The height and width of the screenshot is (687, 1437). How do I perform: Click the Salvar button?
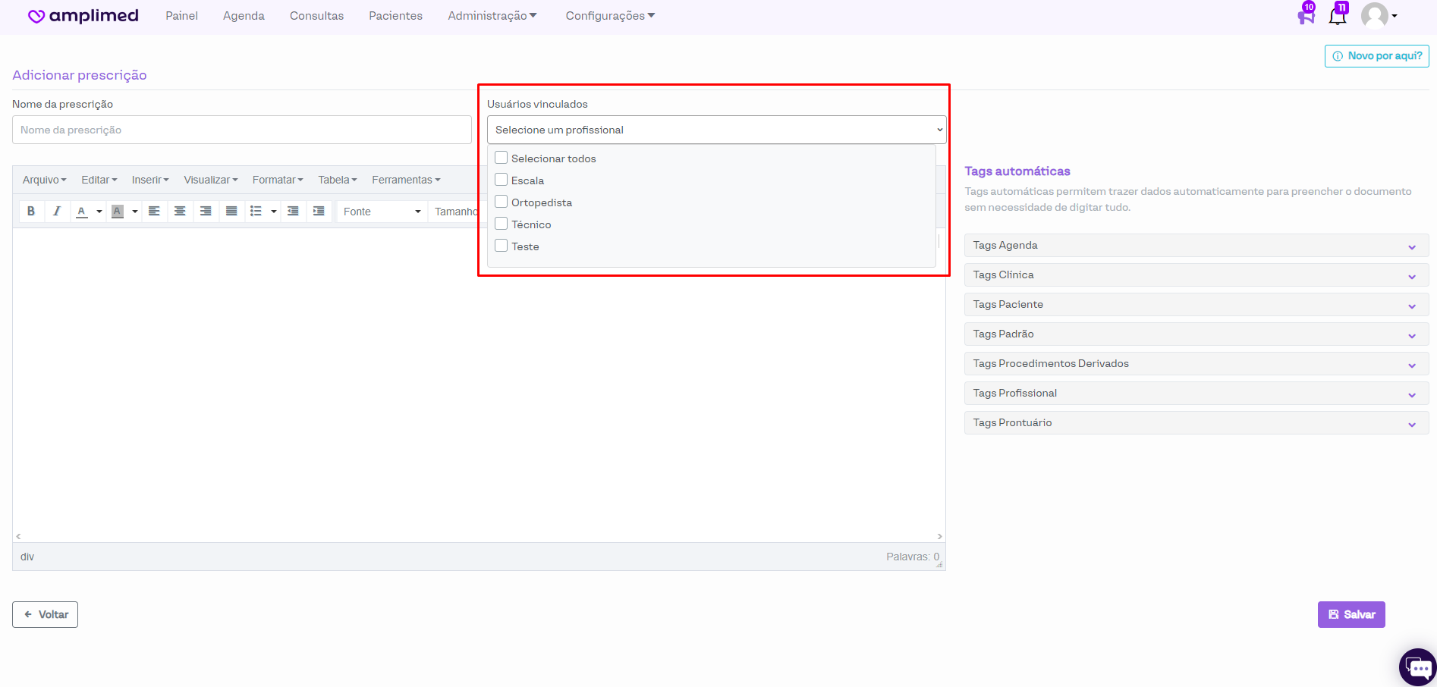(1351, 615)
